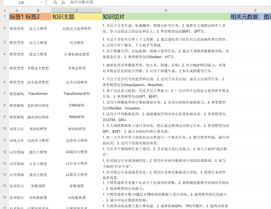Select row 5 header
Image resolution: width=271 pixels, height=209 pixels.
pyautogui.click(x=4, y=68)
